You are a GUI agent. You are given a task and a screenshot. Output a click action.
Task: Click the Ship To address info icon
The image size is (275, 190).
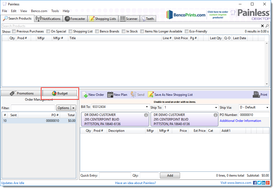[x=215, y=115]
